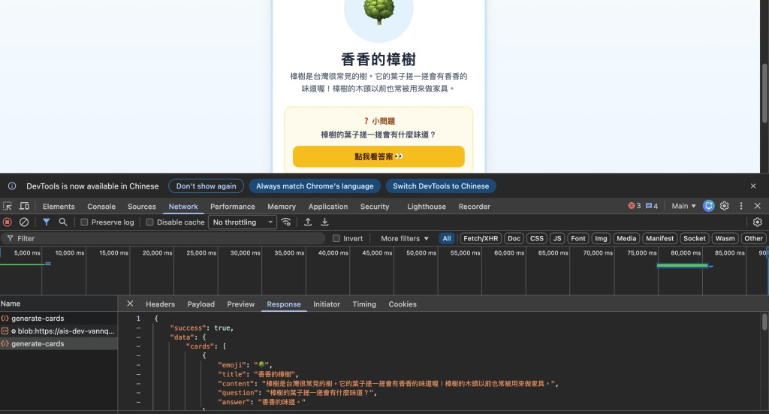Open the No throttling dropdown

pos(243,222)
